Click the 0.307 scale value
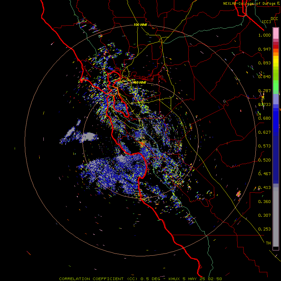The width and height of the screenshot is (281, 281). [264, 215]
